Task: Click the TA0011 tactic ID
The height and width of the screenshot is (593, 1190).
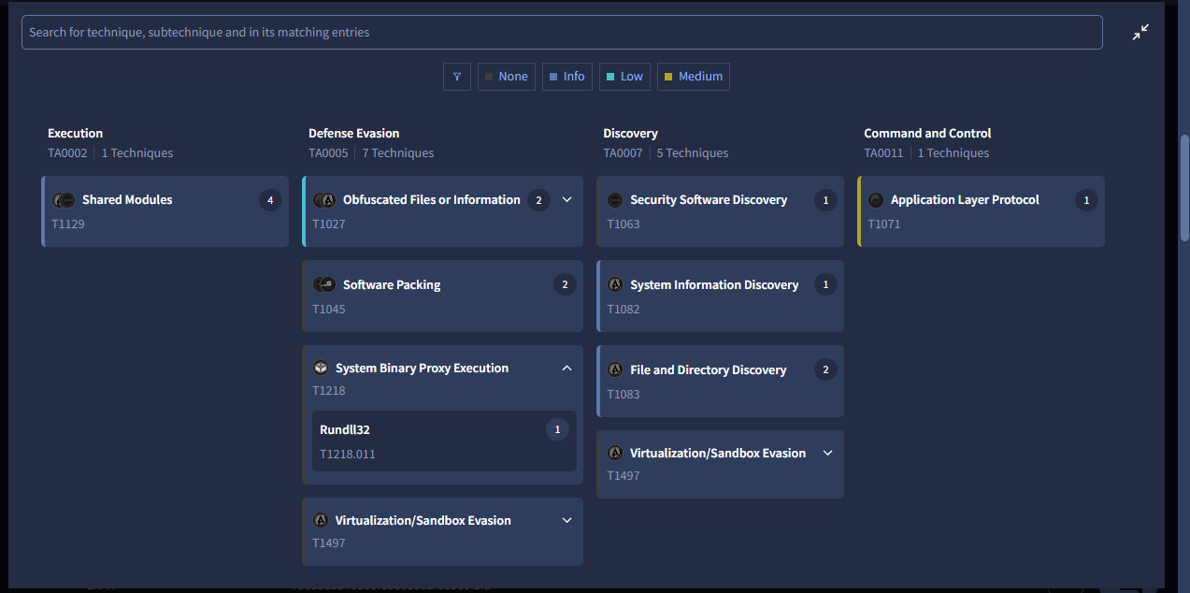Action: point(883,153)
